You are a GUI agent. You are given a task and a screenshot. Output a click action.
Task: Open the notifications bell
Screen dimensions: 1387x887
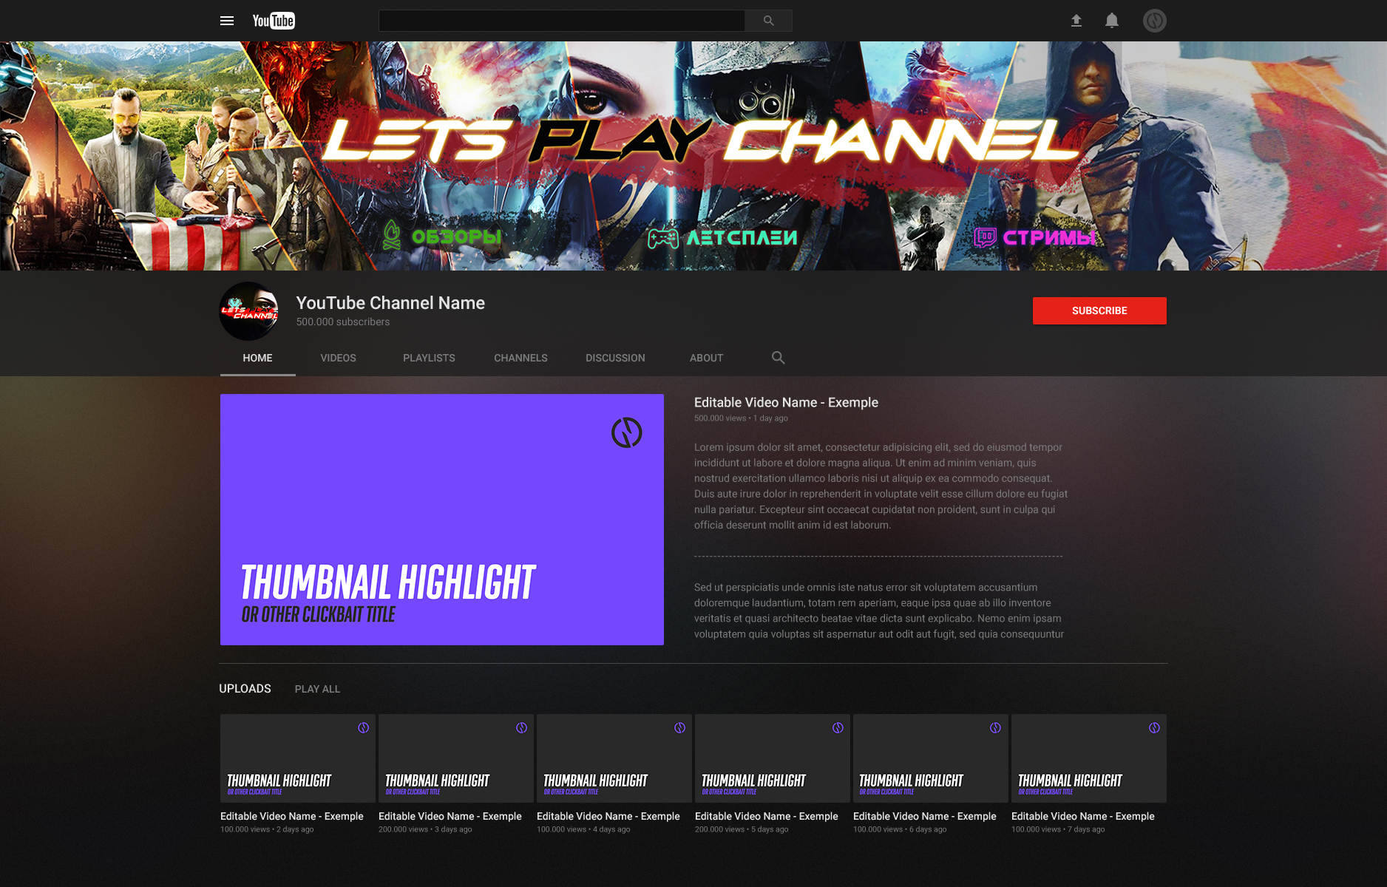click(1112, 21)
